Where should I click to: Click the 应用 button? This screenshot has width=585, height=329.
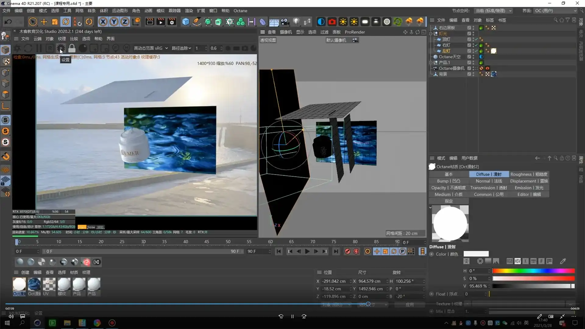[x=410, y=304]
